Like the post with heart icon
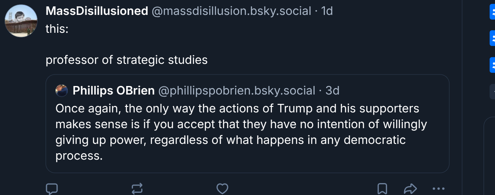495x195 pixels. click(222, 188)
